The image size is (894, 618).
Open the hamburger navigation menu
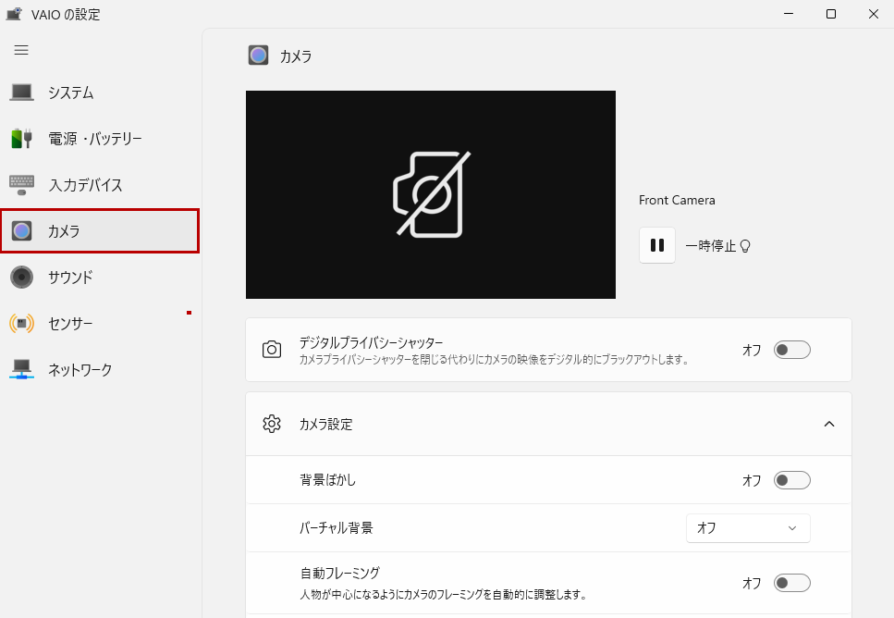click(21, 50)
